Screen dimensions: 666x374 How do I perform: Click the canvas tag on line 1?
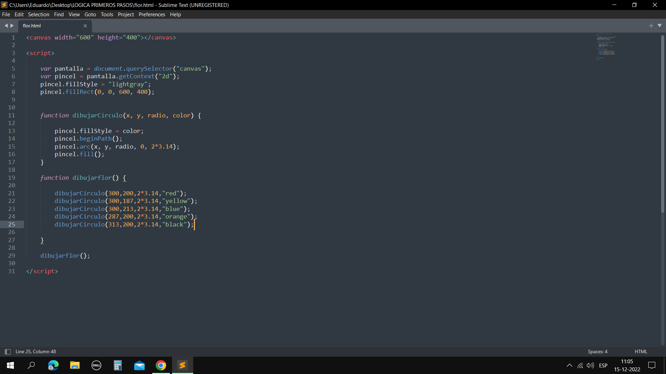pos(101,37)
